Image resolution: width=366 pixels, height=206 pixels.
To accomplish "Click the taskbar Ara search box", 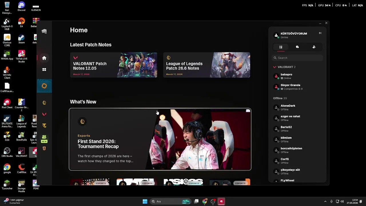I will (170, 201).
